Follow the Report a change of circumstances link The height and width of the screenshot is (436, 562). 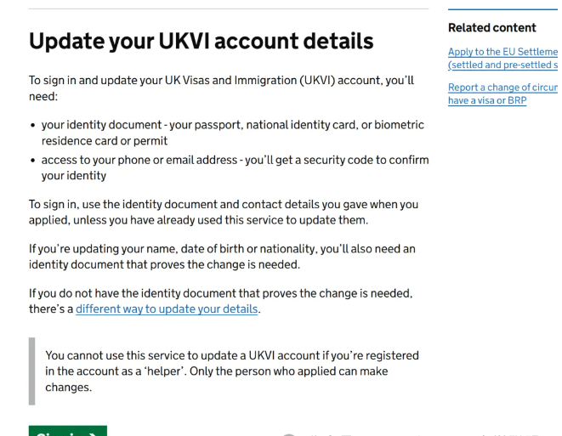coord(502,88)
